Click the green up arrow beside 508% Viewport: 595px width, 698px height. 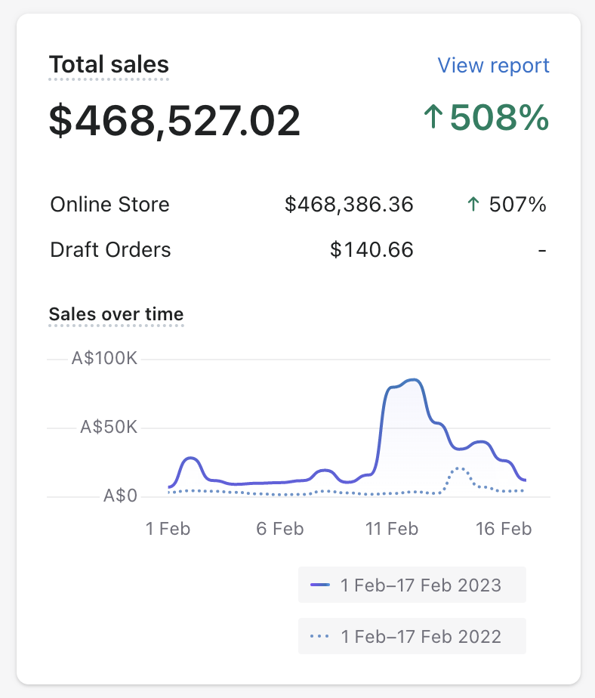[433, 118]
